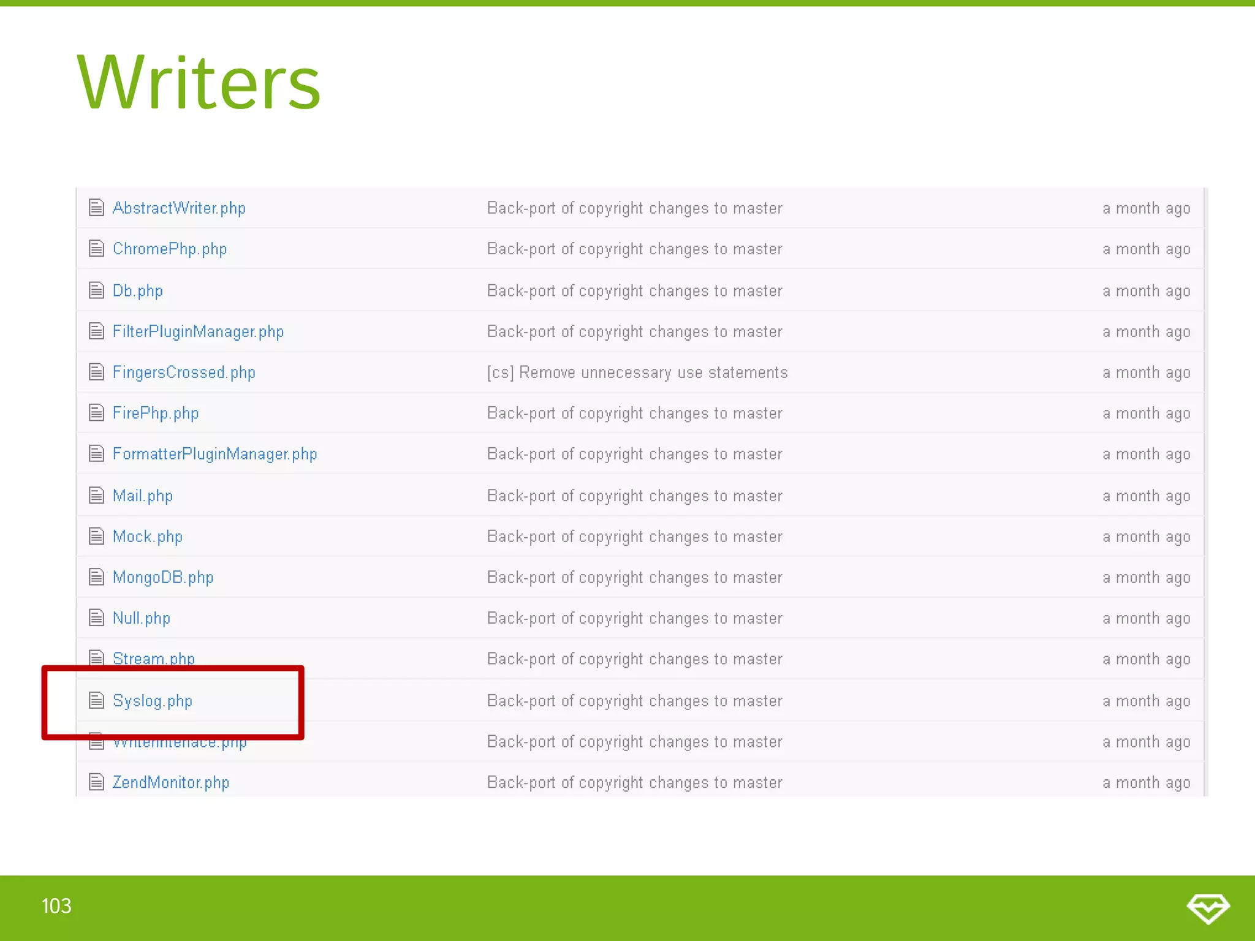Viewport: 1255px width, 941px height.
Task: Click file icon beside Mail.php
Action: (96, 495)
